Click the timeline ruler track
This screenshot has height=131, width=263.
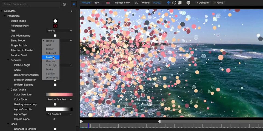(171, 126)
